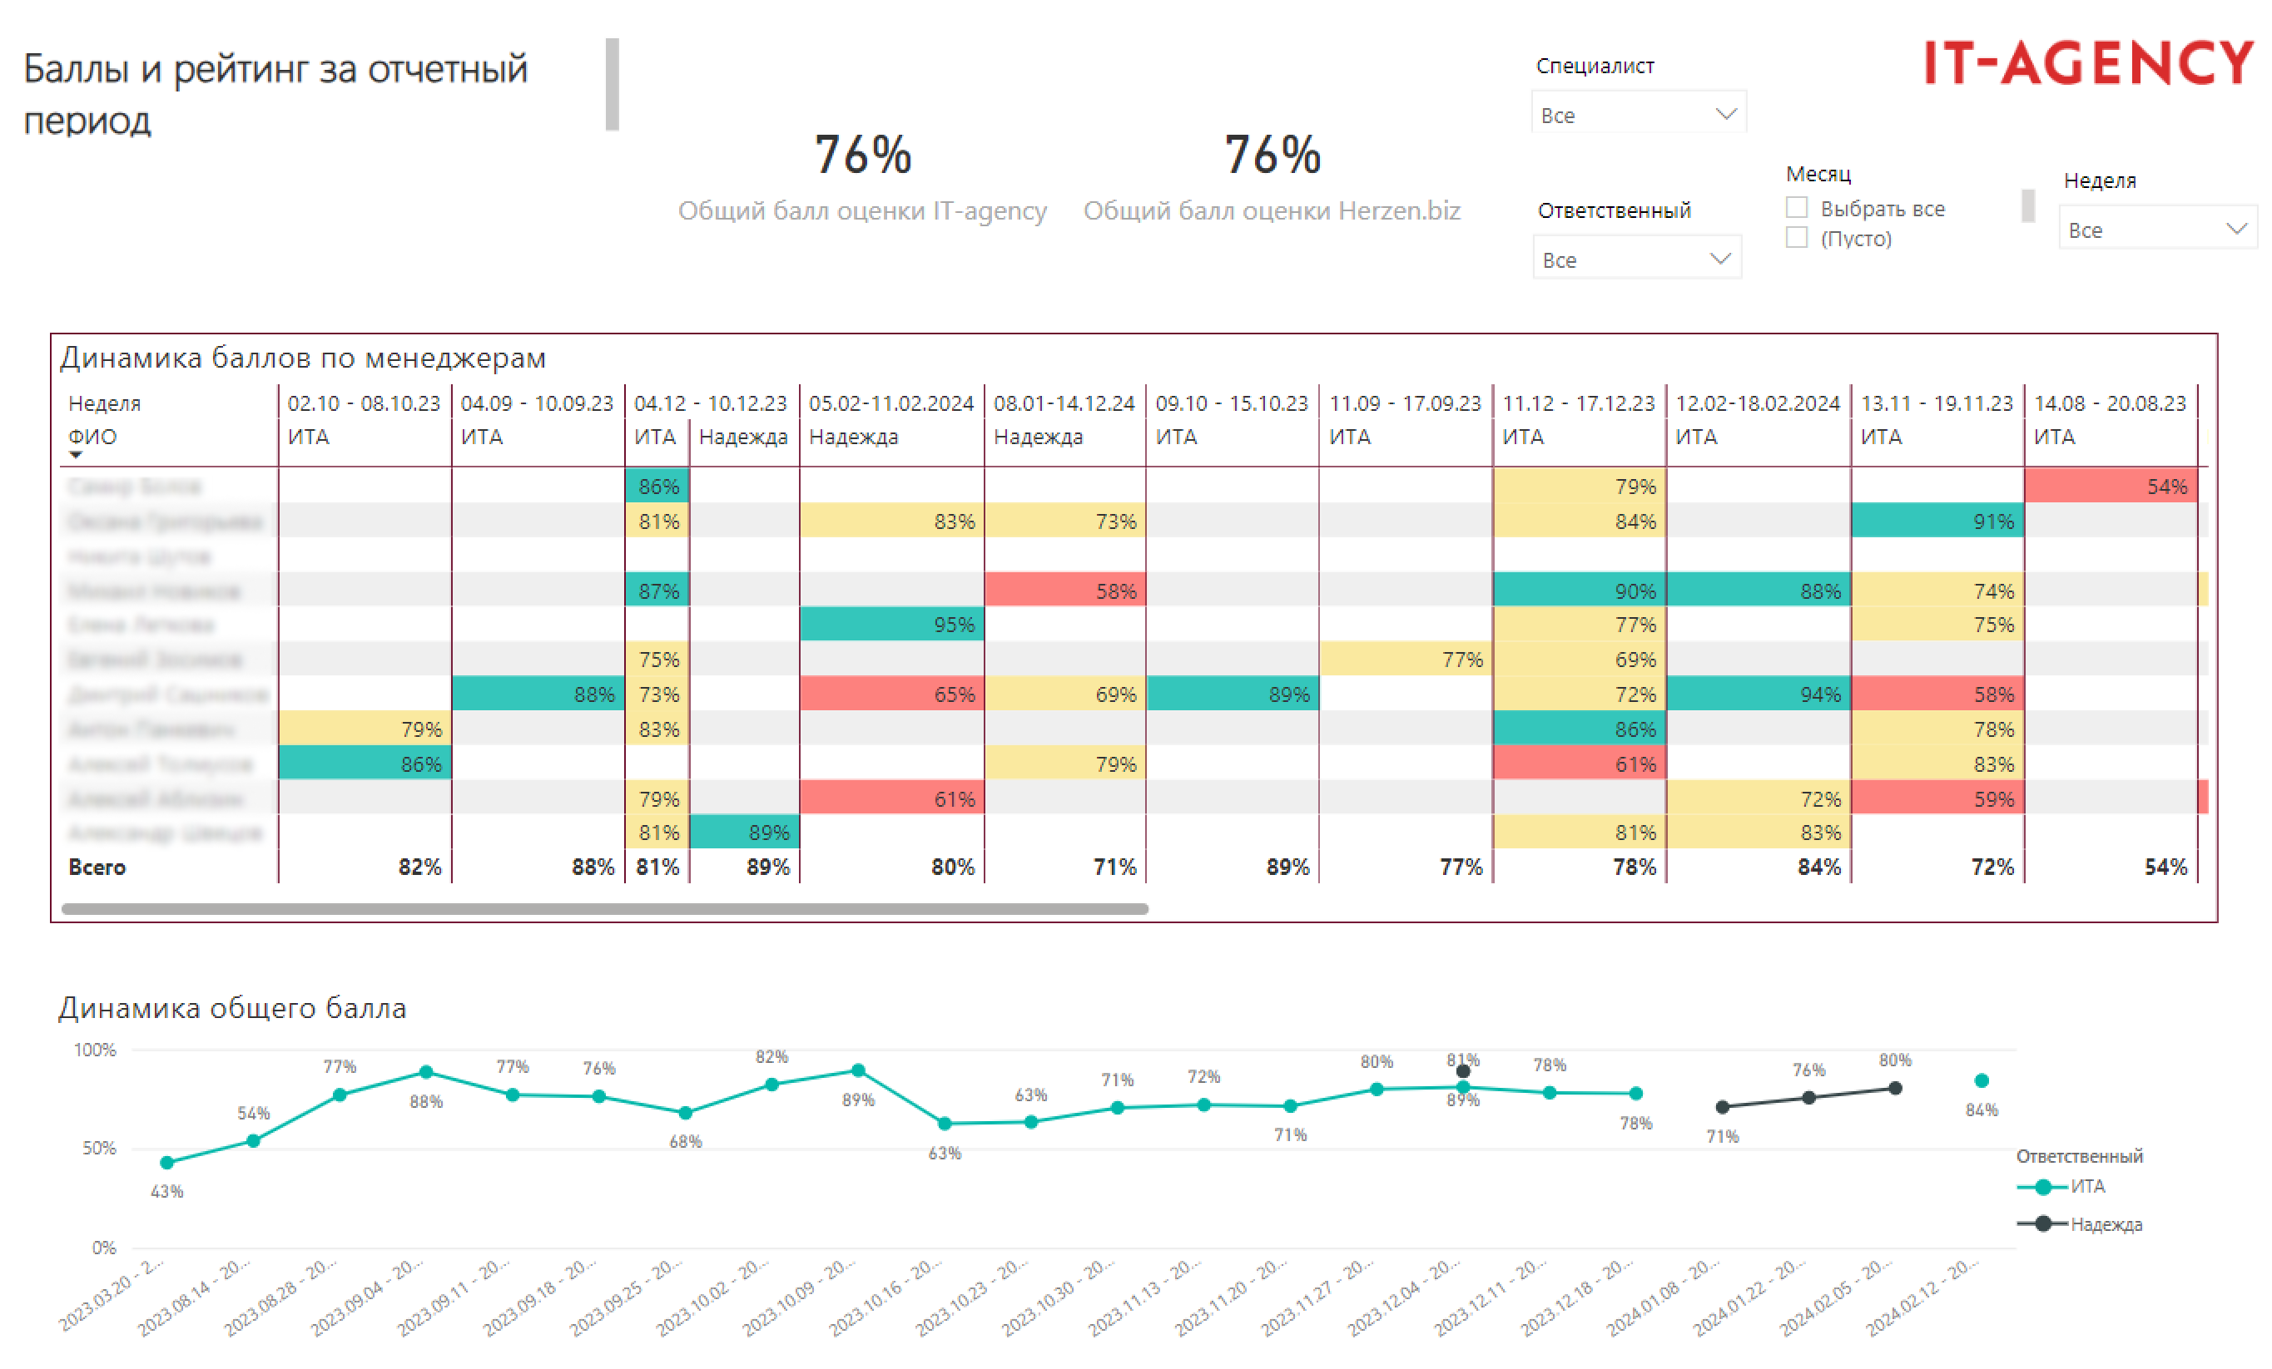Click column header 04.12 - 10.12.23
Screen dimensions: 2272x1369
(x=710, y=403)
